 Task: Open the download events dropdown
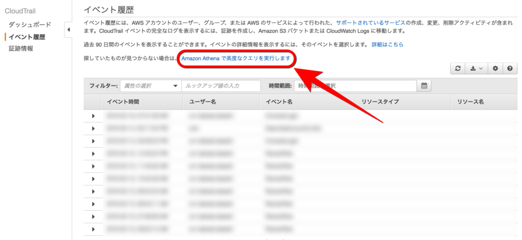476,69
